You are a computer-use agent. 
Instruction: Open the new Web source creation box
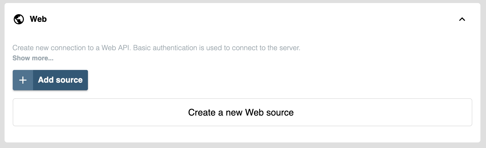tap(242, 112)
